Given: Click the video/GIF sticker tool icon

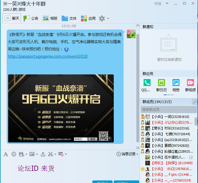Looking at the screenshot, I should [21, 154].
